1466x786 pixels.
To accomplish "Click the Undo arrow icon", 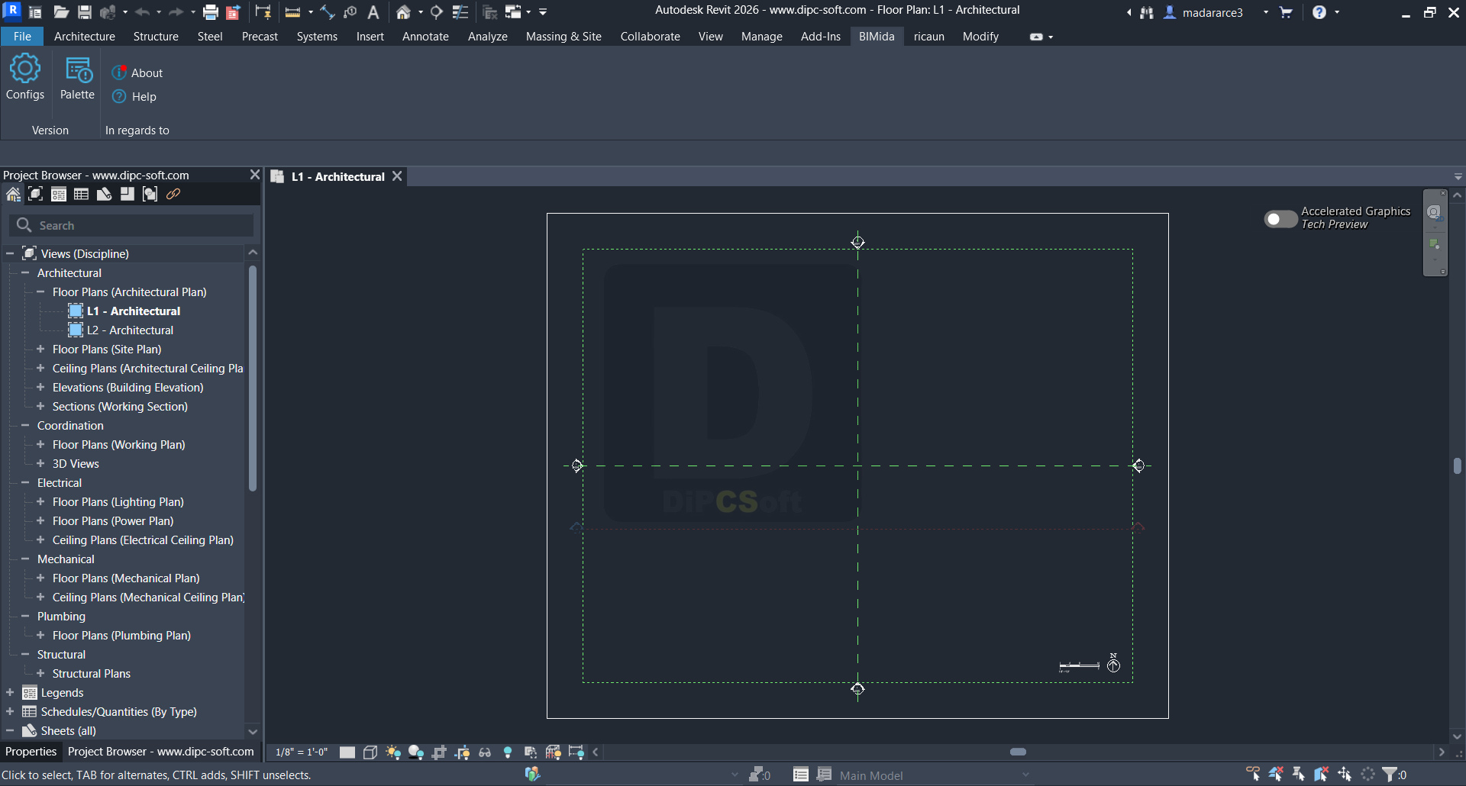I will (142, 12).
